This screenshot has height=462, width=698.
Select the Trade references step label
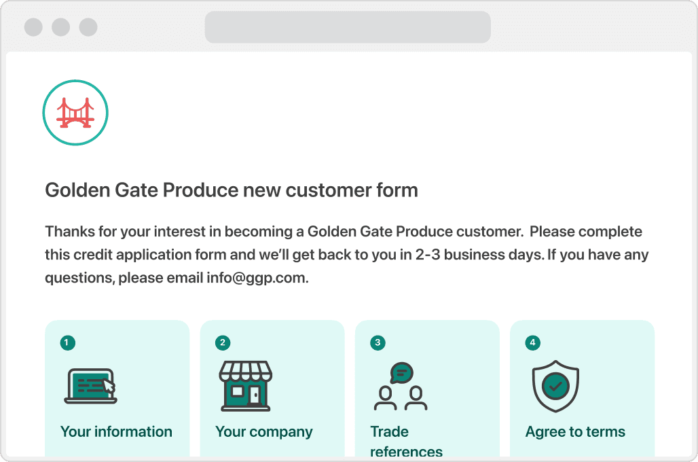pyautogui.click(x=407, y=441)
